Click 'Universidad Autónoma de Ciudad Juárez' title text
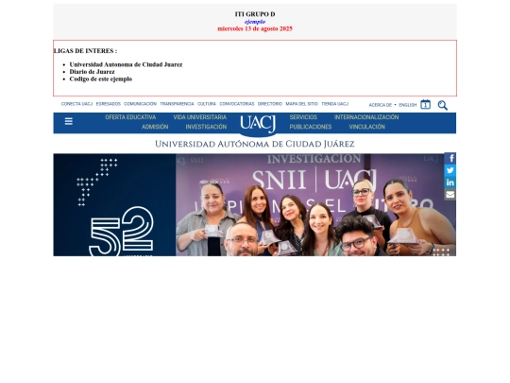 point(255,144)
